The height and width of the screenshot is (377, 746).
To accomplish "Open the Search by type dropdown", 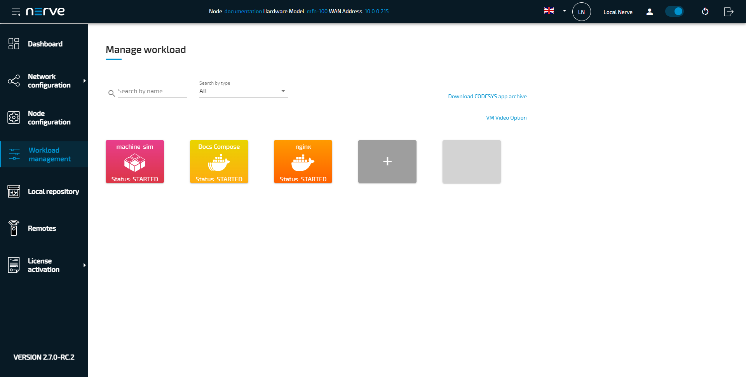I will 243,91.
